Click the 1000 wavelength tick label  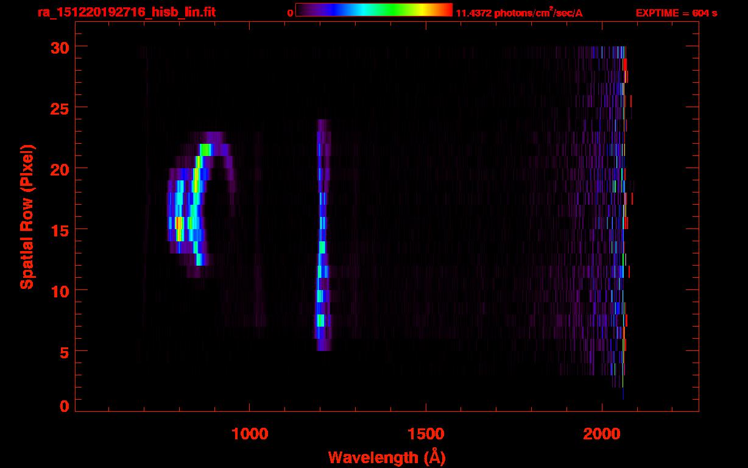(249, 433)
